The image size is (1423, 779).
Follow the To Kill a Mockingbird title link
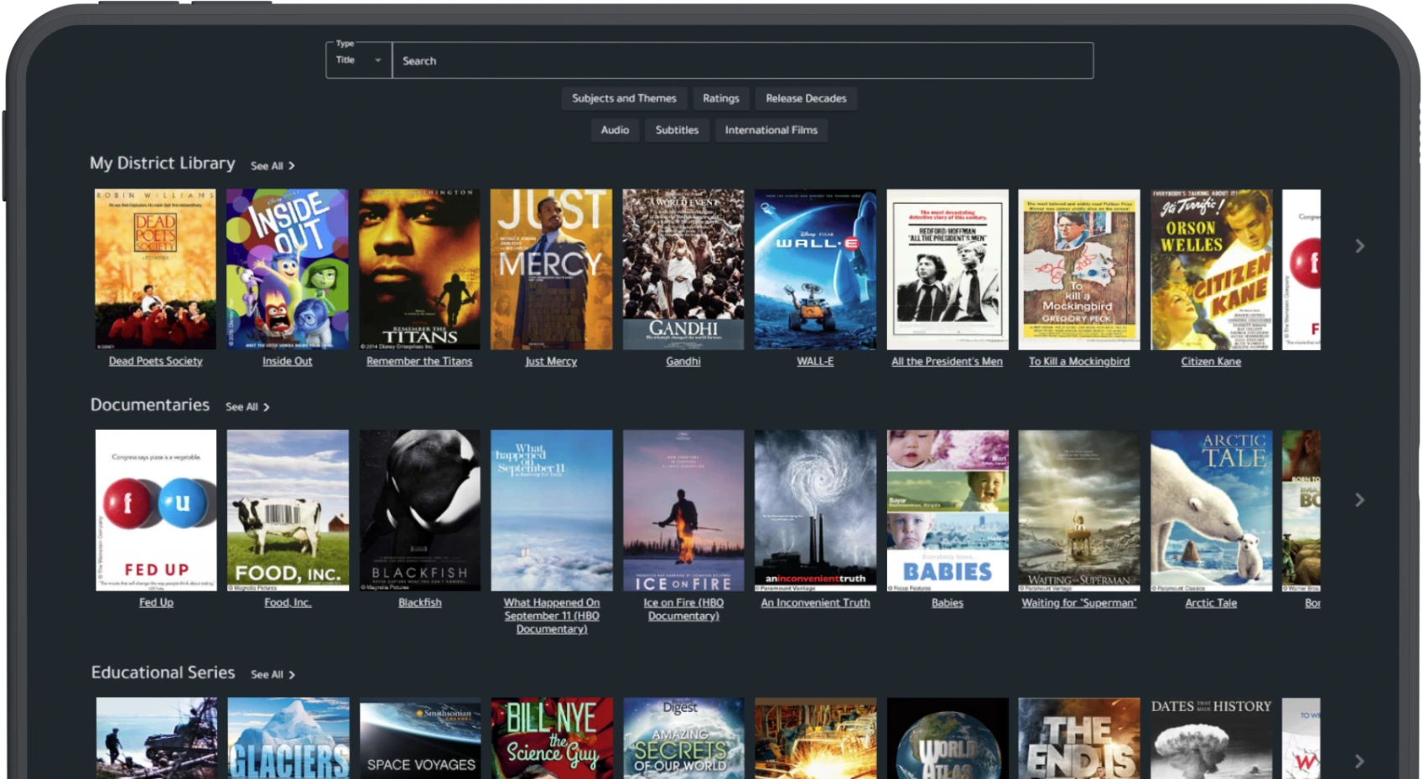[1079, 362]
